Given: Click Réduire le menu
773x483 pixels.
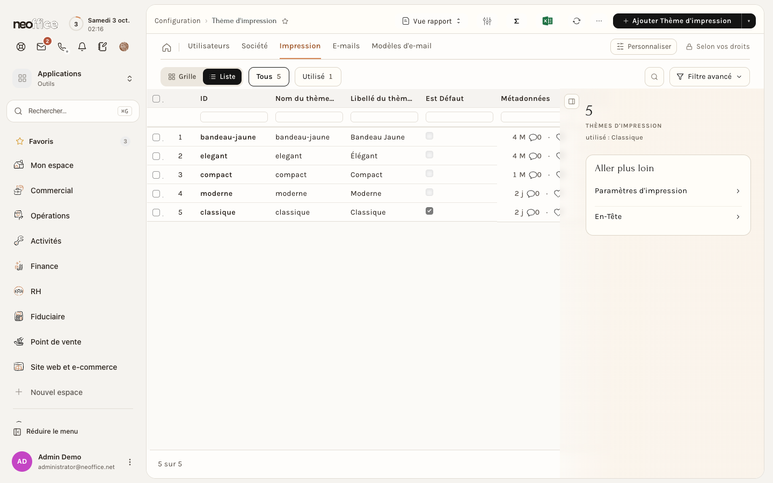Looking at the screenshot, I should pos(46,431).
